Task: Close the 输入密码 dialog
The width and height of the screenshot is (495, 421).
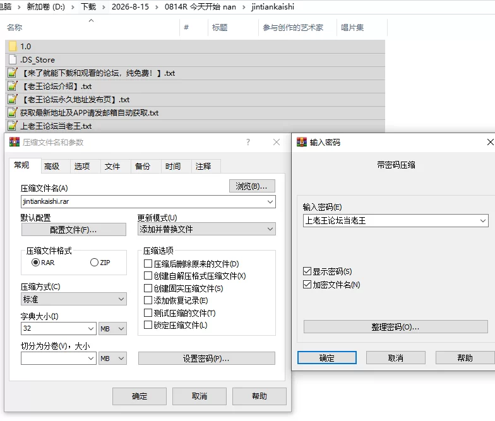Action: pos(490,143)
